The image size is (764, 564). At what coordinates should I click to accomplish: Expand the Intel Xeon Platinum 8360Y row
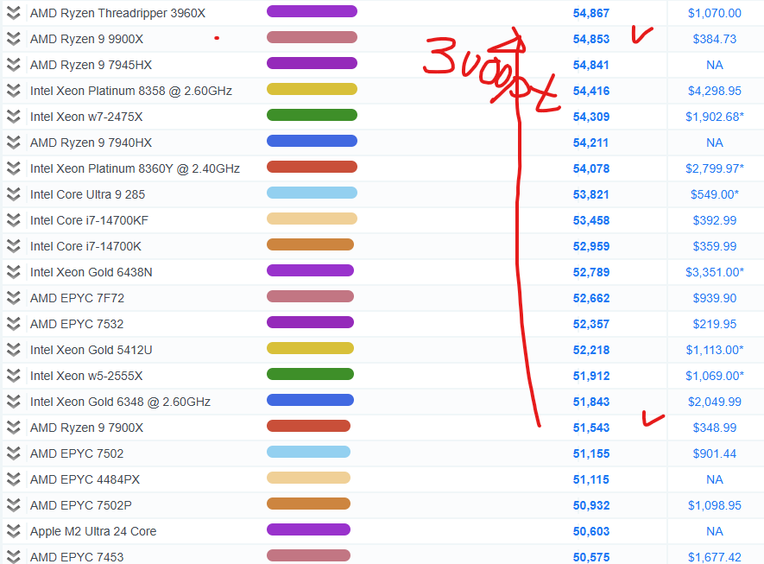[x=14, y=168]
